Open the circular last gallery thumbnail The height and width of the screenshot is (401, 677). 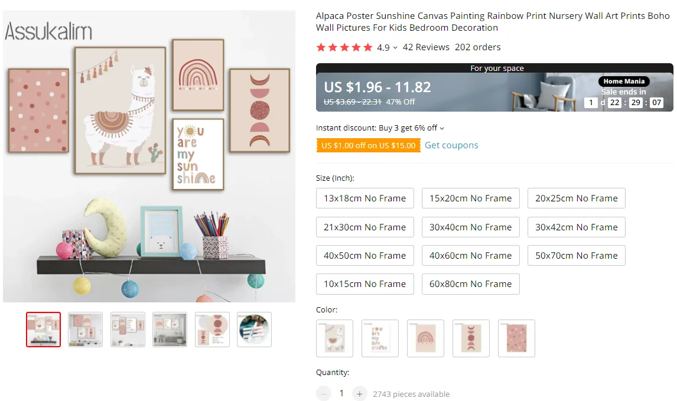click(x=254, y=330)
